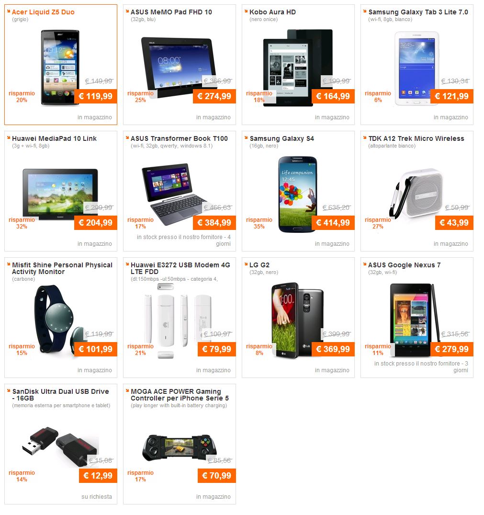Select the Samsung Galaxy Tab 3 Lite 7.0 title
This screenshot has height=515, width=484.
click(418, 12)
